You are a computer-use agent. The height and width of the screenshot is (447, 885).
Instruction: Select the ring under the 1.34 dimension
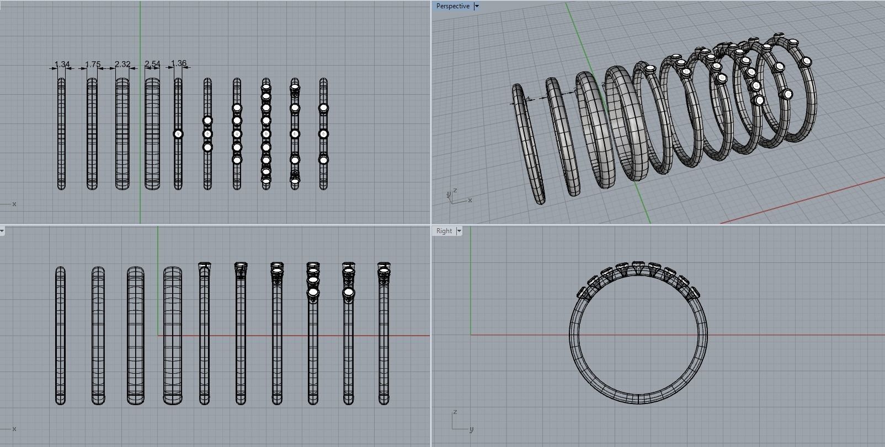(61, 134)
